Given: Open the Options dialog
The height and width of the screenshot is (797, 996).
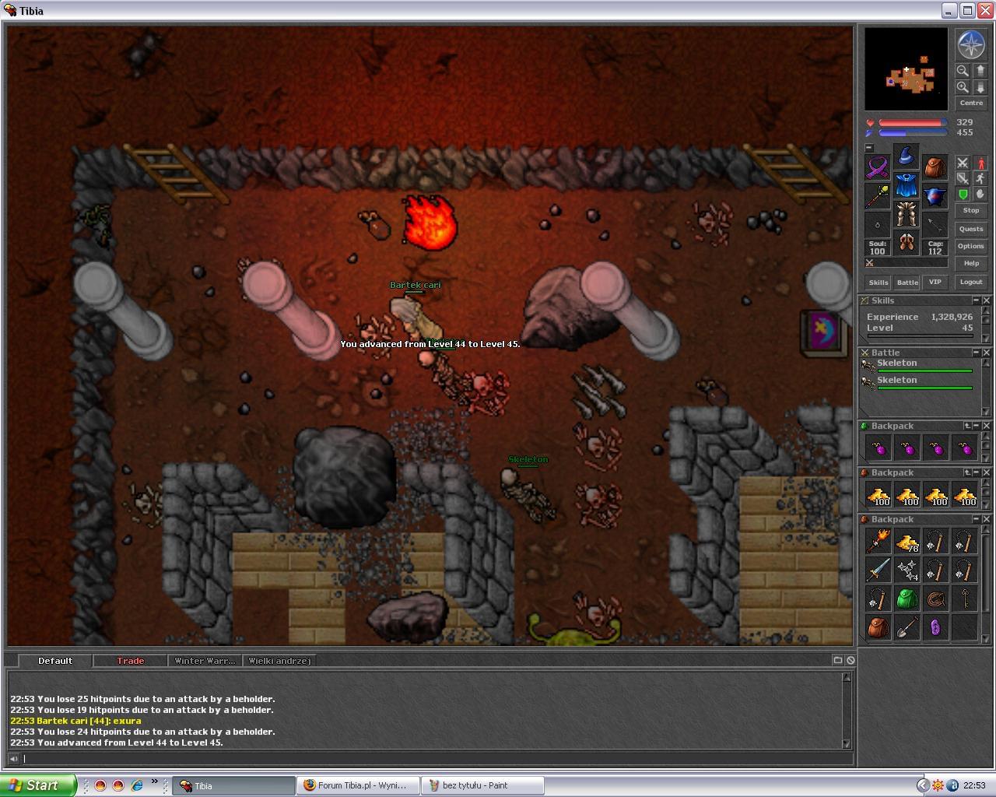Looking at the screenshot, I should pos(971,246).
